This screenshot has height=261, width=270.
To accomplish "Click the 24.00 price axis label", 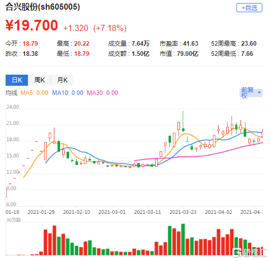I will [13, 107].
